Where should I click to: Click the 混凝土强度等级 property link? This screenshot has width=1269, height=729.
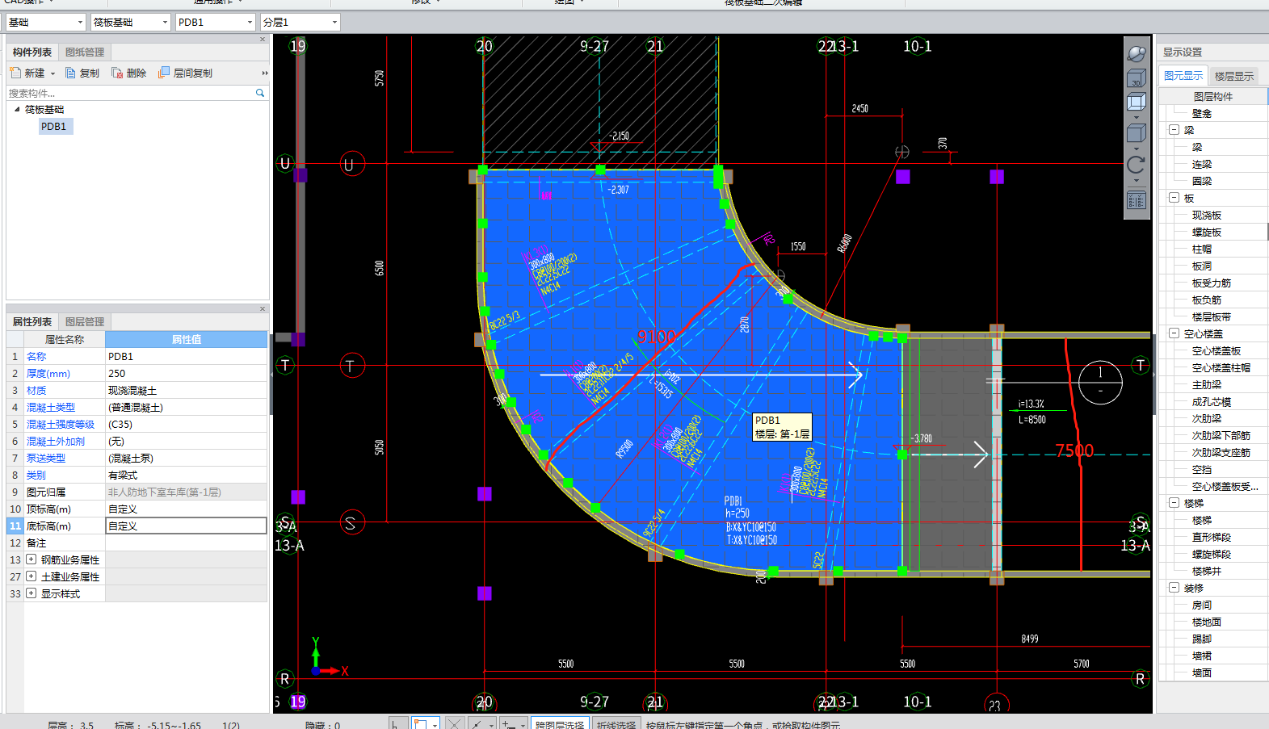(61, 424)
